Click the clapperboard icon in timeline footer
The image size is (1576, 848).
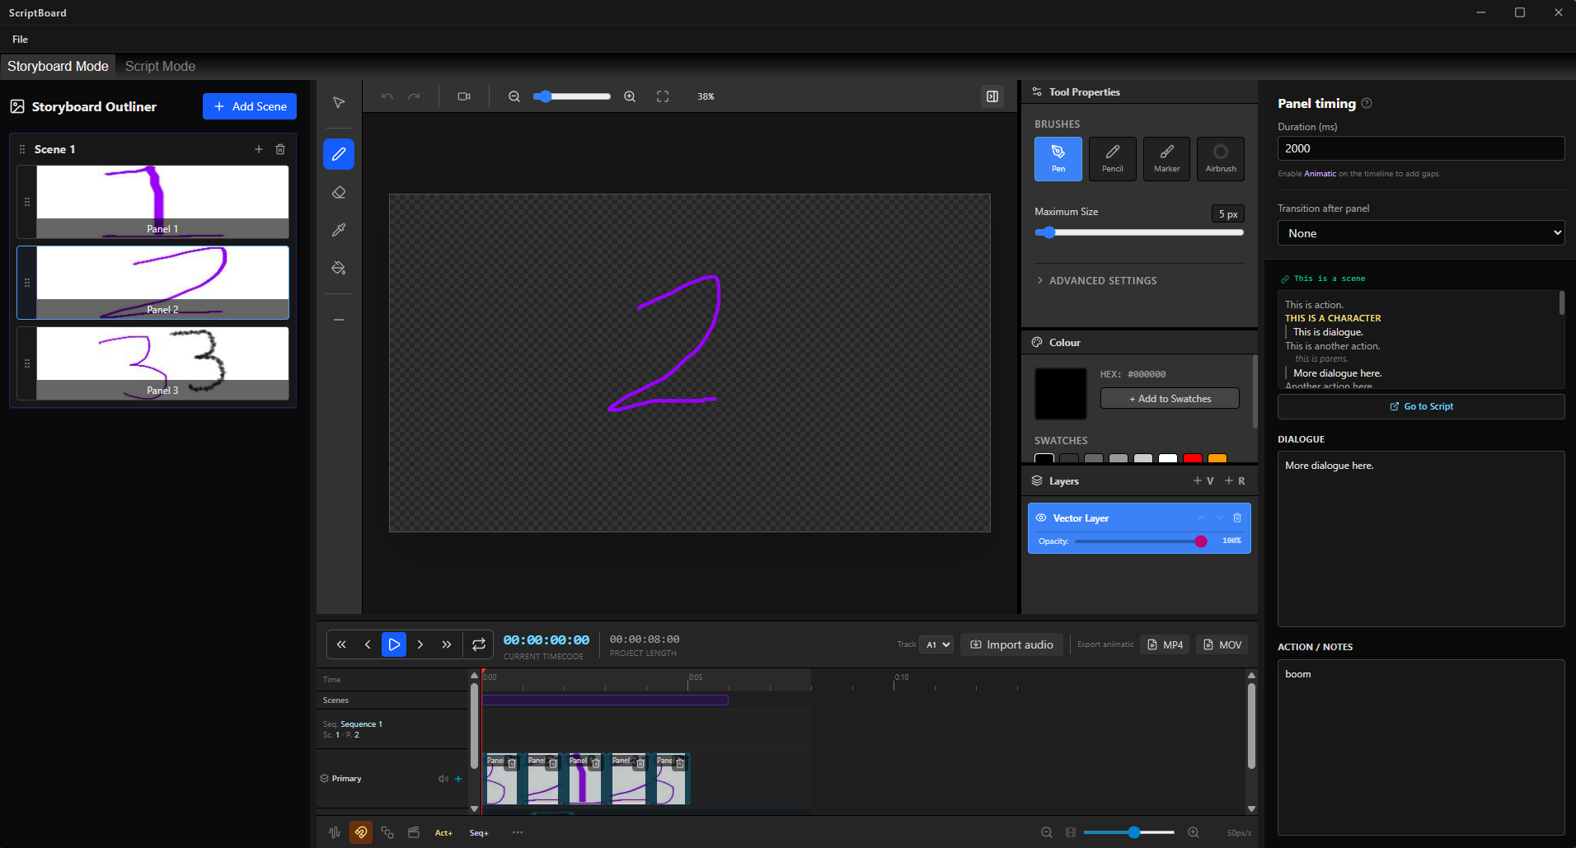pyautogui.click(x=414, y=832)
